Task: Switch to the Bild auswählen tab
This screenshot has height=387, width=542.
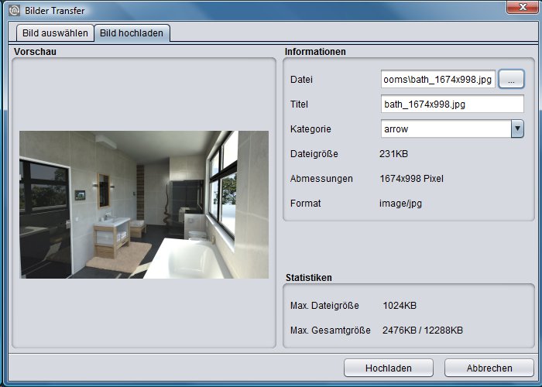Action: (x=55, y=33)
